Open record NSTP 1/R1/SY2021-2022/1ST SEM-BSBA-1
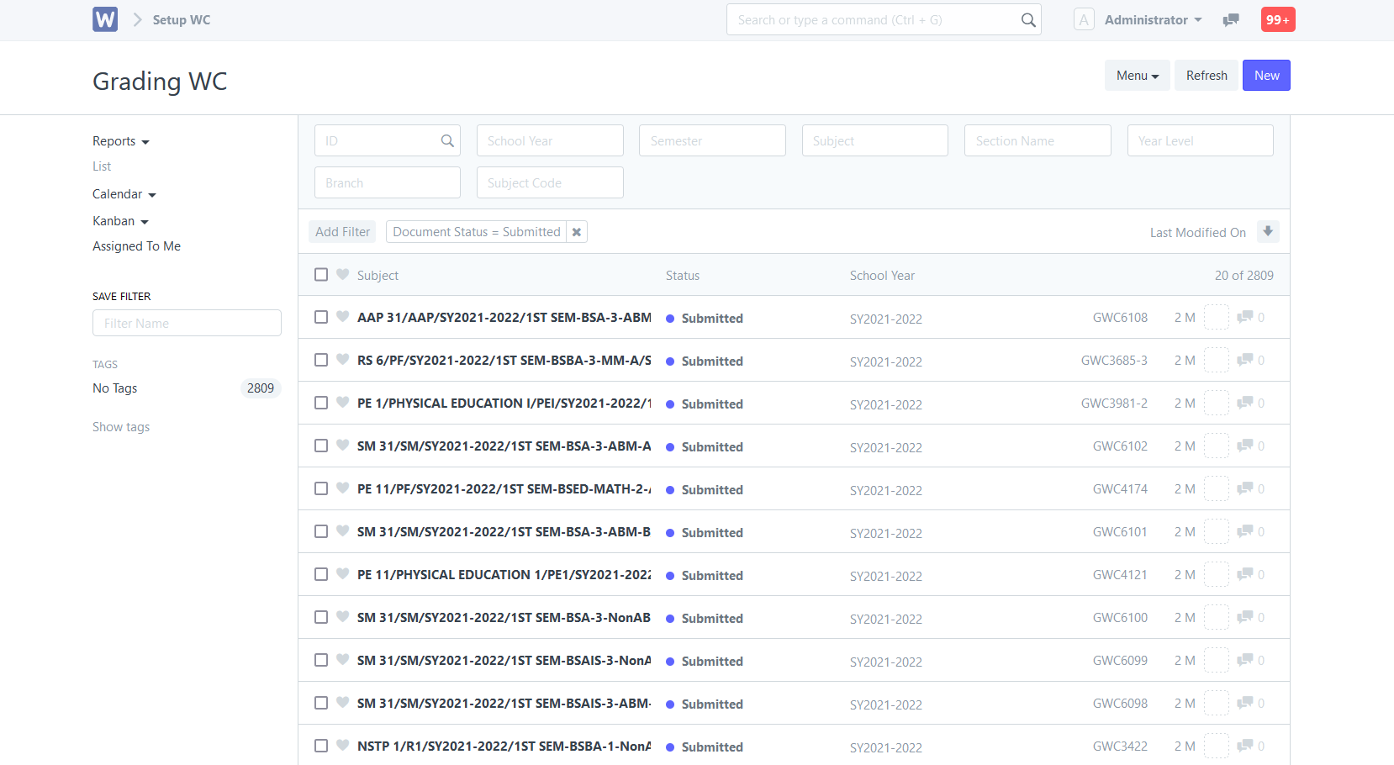The image size is (1394, 765). pos(504,746)
